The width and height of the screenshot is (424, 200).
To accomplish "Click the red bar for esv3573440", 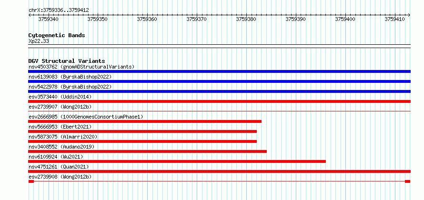I will (x=219, y=101).
